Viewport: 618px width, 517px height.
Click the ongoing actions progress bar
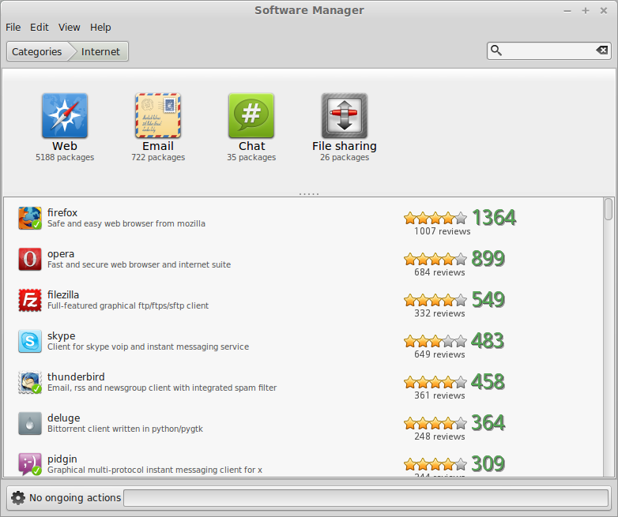pos(366,498)
